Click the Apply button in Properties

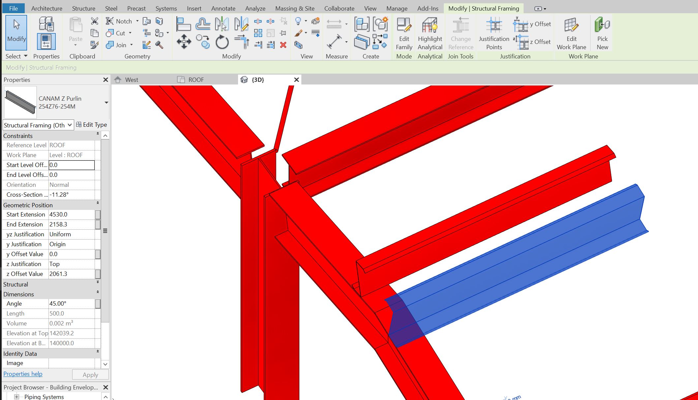[x=90, y=374]
